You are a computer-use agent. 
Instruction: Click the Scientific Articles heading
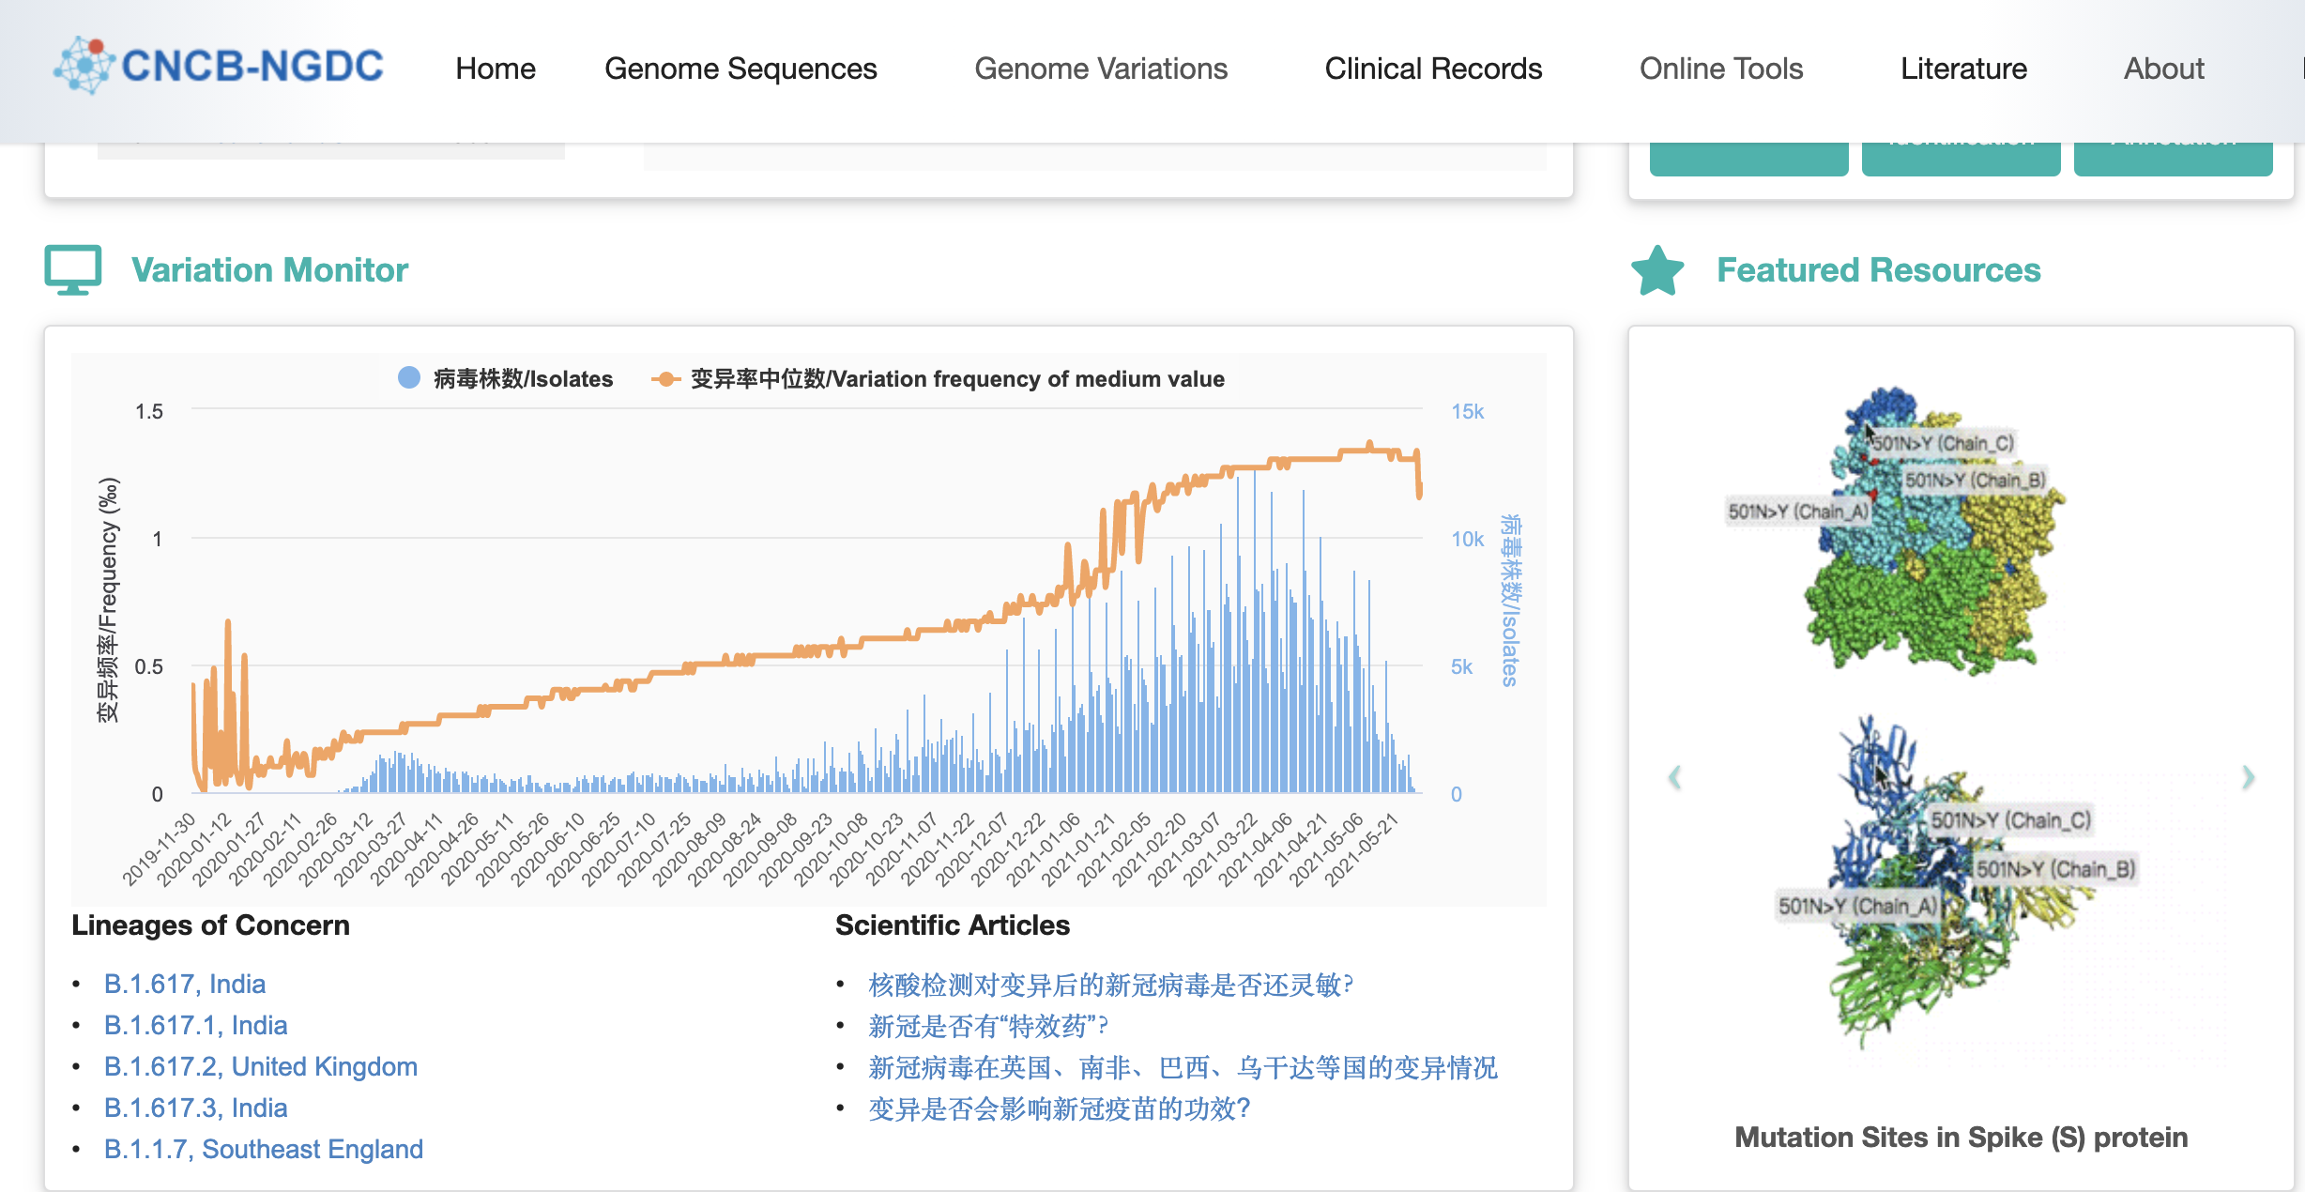click(953, 925)
